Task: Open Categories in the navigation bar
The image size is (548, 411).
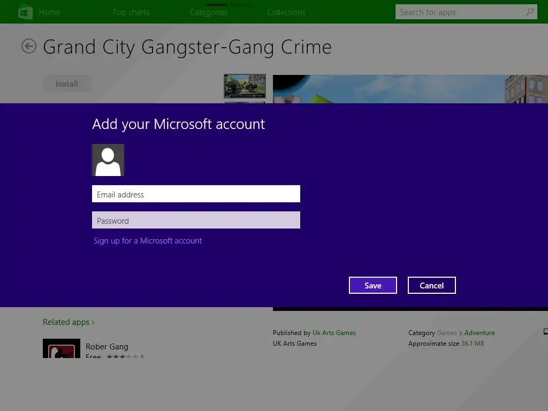Action: point(209,12)
